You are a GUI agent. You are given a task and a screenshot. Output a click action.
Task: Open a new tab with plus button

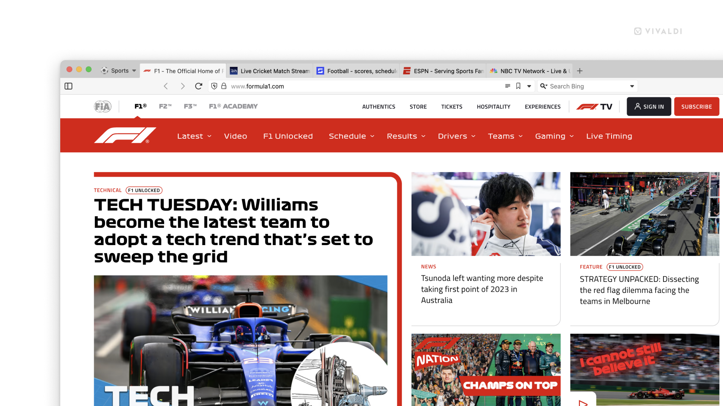580,71
